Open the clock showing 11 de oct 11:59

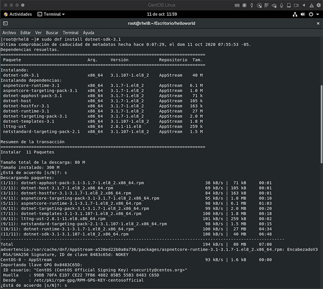point(162,14)
